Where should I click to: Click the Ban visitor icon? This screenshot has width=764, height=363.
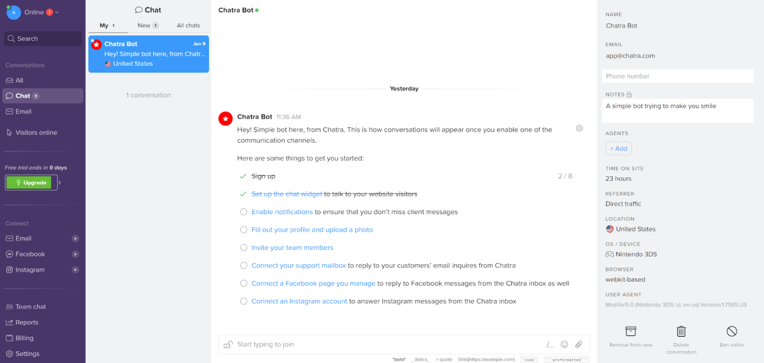tap(732, 332)
